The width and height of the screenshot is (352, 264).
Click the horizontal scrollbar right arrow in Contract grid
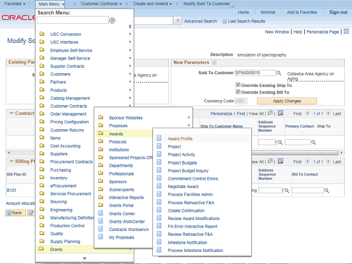(x=342, y=153)
